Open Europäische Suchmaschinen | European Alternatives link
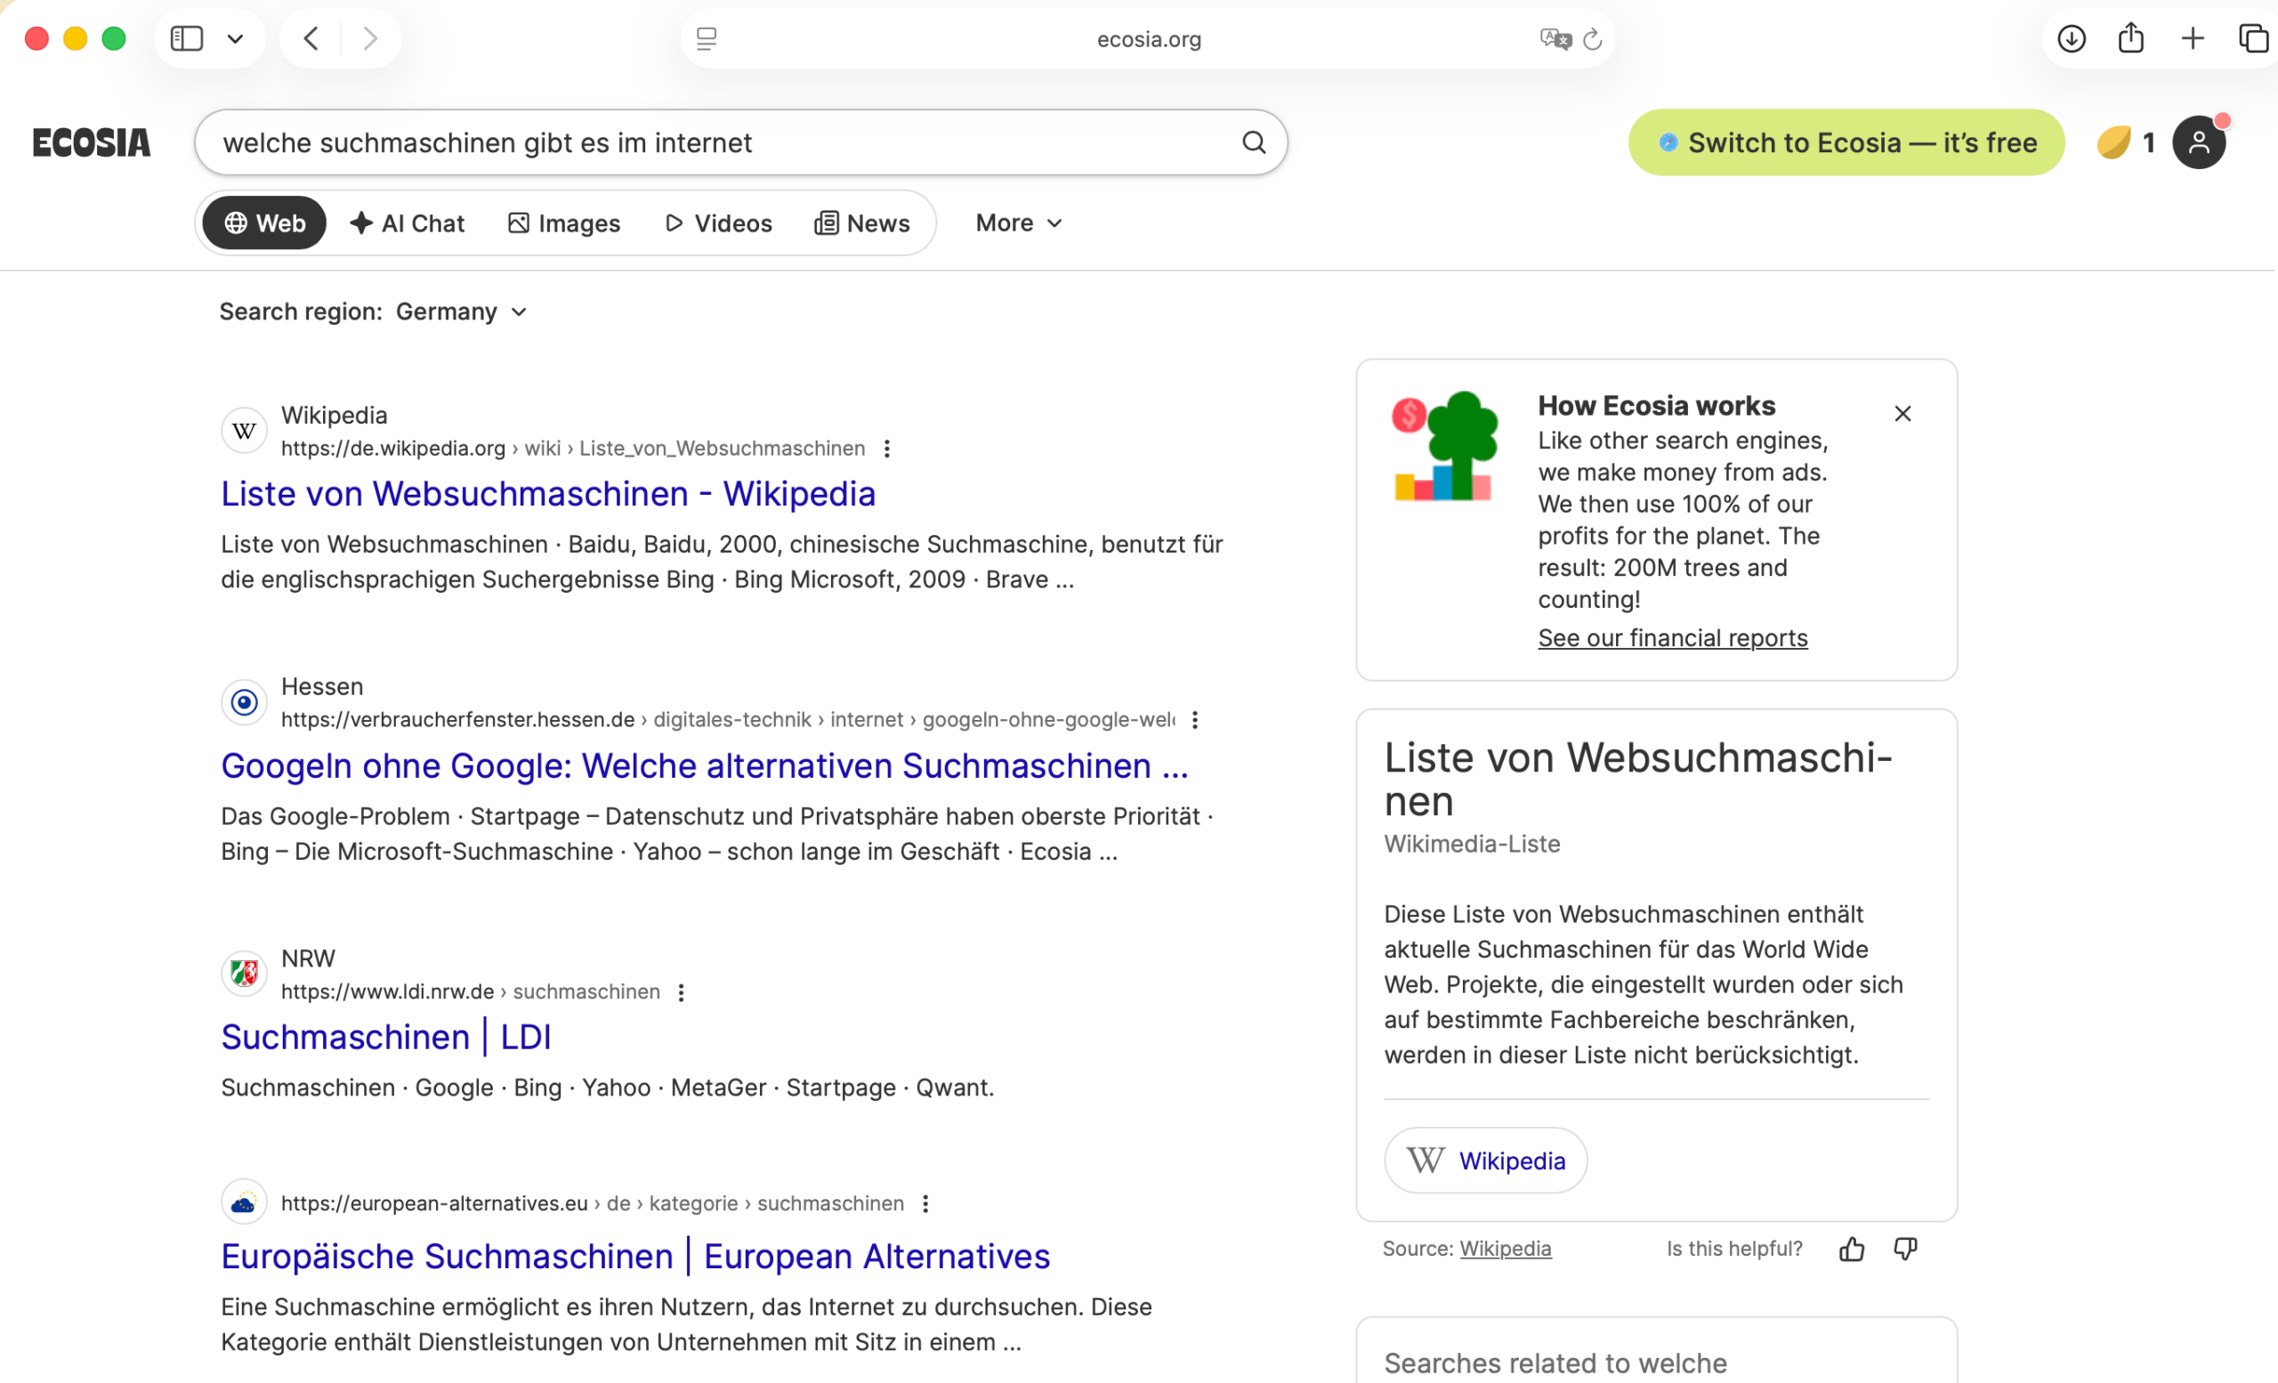2278x1383 pixels. pos(636,1257)
